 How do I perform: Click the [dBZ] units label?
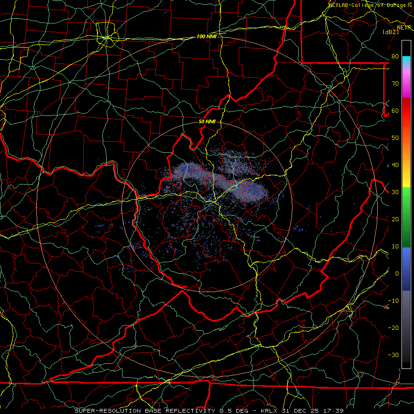pyautogui.click(x=391, y=32)
